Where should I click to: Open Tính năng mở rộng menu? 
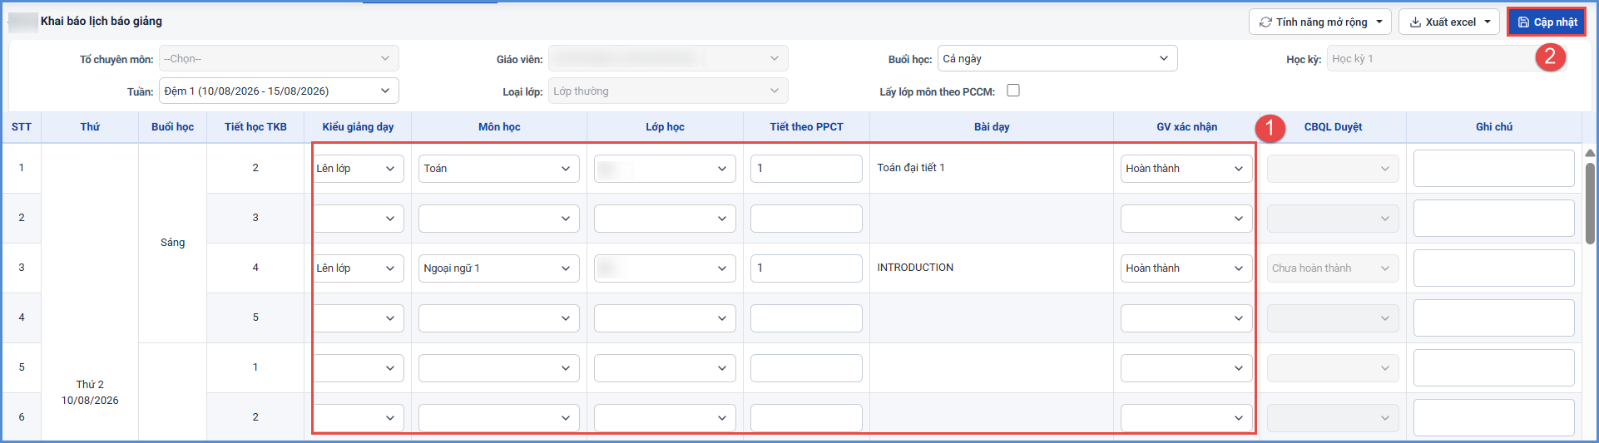point(1319,22)
